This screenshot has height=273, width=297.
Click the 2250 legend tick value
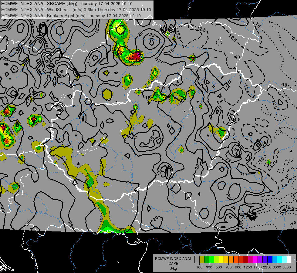[x=267, y=267]
